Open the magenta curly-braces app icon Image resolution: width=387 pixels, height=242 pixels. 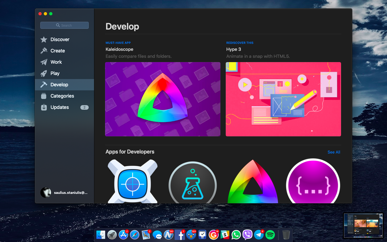(x=313, y=184)
